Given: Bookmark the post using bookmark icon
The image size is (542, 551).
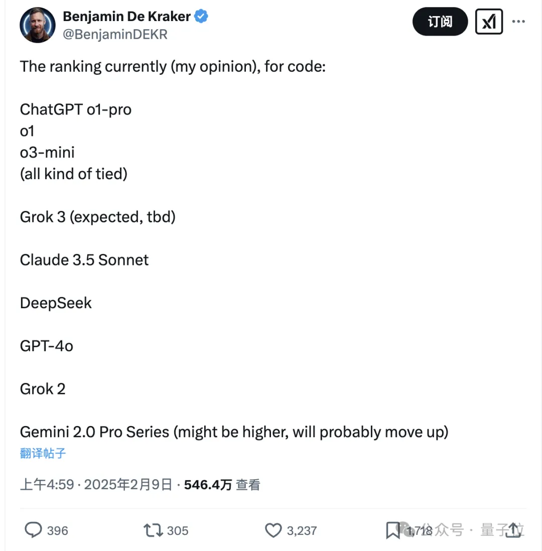Looking at the screenshot, I should 392,530.
